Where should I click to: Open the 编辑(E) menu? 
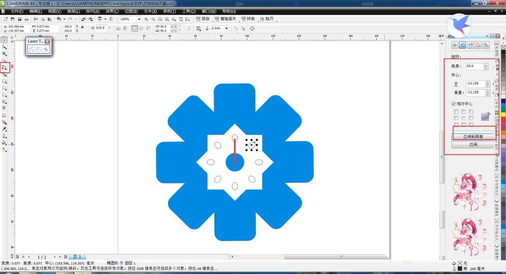35,11
